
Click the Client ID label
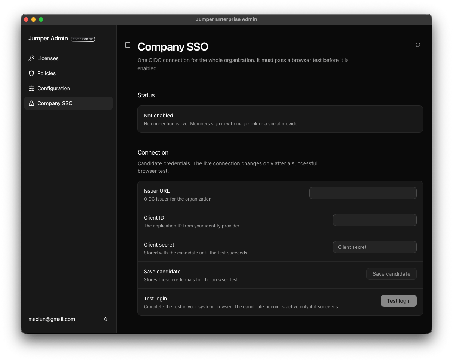[154, 218]
